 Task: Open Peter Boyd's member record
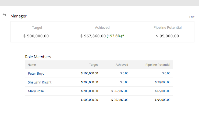pos(36,73)
